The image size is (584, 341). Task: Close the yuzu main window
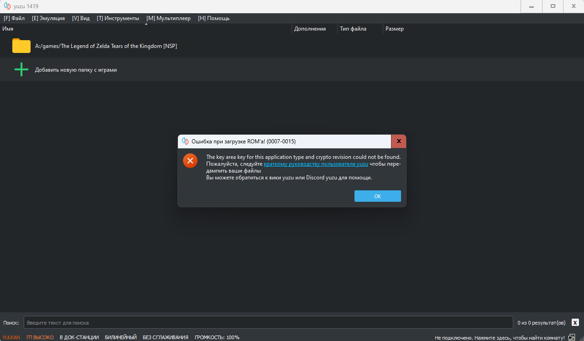point(574,6)
